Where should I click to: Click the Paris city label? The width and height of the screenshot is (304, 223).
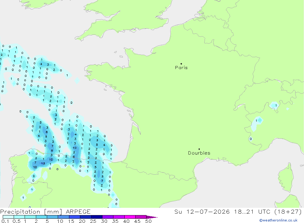[x=181, y=68]
